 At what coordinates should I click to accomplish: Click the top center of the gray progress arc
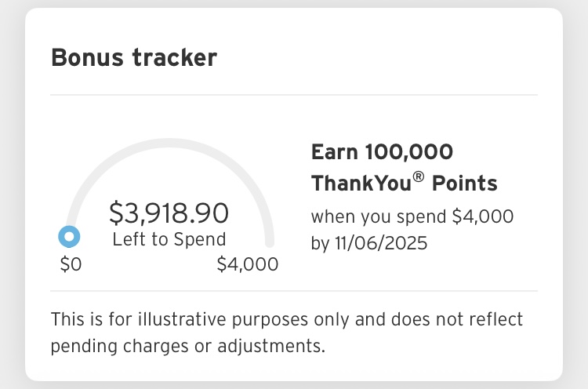tap(169, 144)
